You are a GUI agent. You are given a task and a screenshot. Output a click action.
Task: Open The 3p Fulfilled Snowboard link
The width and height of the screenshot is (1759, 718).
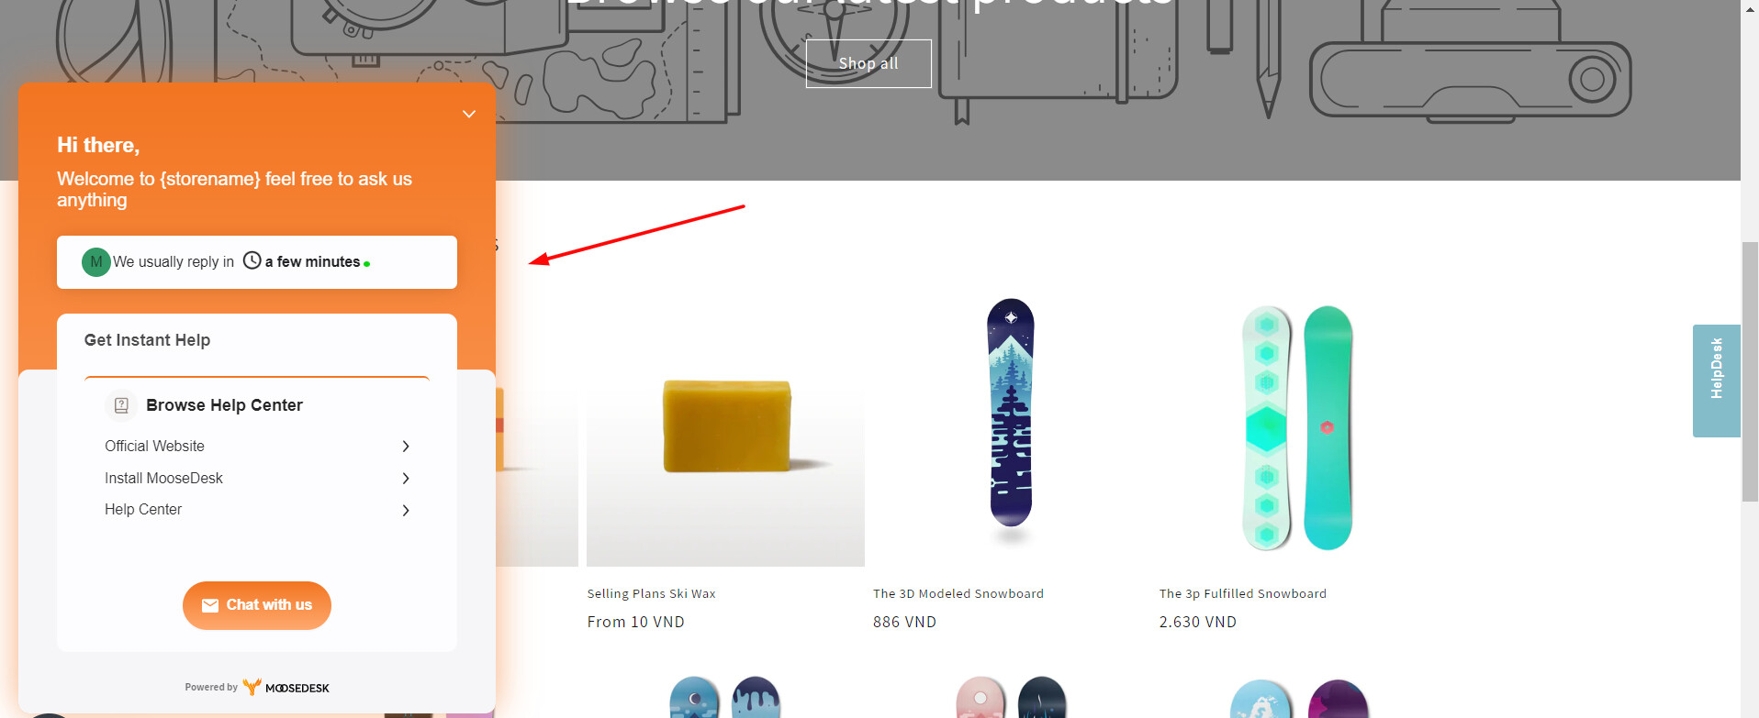tap(1242, 593)
